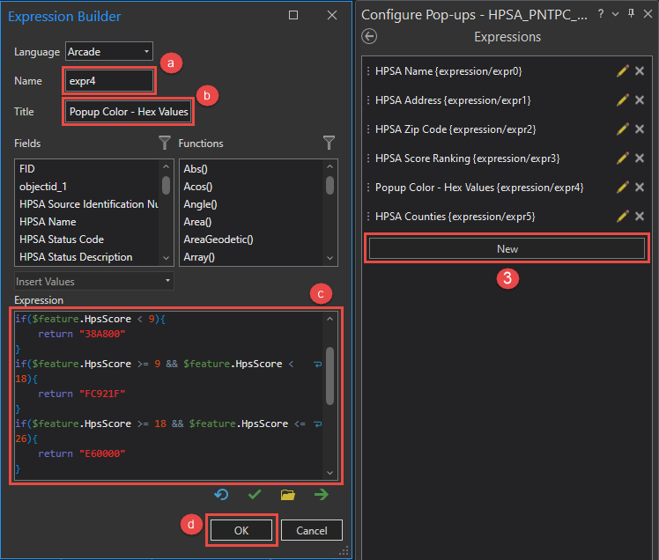
Task: Click inside the Expression code editor
Action: (170, 394)
